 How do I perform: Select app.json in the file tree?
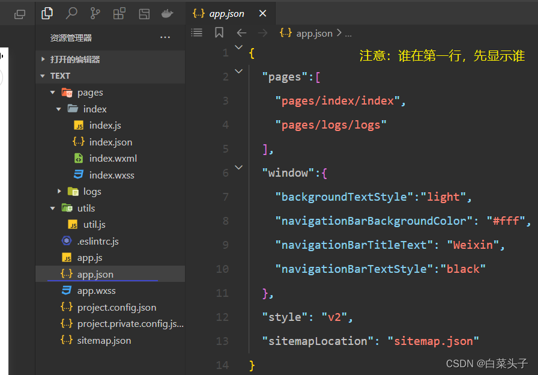click(x=110, y=274)
